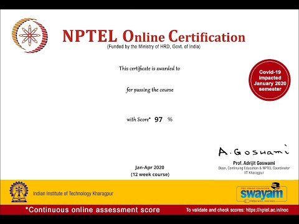The image size is (299, 224).
Task: Click 'Dean, Continuing Education & NPTEL Coordinator' text
Action: tap(254, 168)
